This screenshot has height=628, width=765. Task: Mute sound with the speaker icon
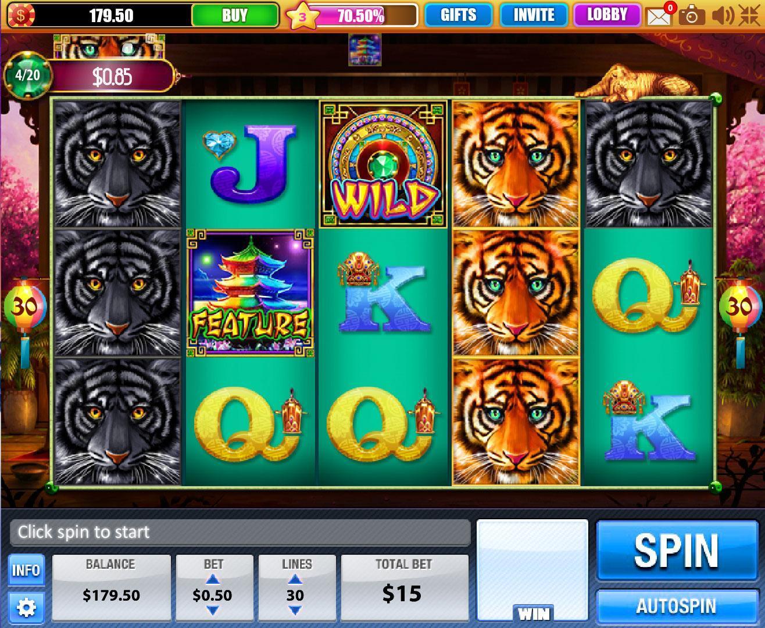click(x=721, y=15)
